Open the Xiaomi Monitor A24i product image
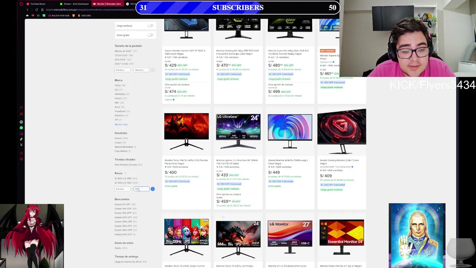The width and height of the screenshot is (476, 268). (x=290, y=131)
